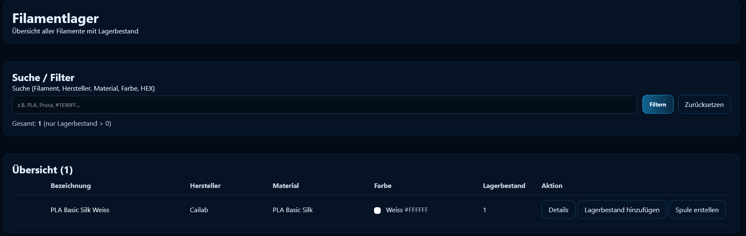Focus the filament search input field
This screenshot has height=236, width=746.
click(x=324, y=105)
